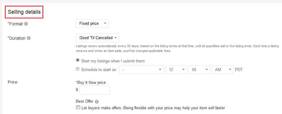Open the Fixed price format dropdown
The image size is (282, 114).
[92, 24]
